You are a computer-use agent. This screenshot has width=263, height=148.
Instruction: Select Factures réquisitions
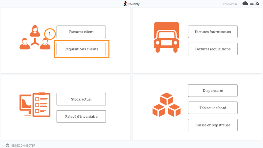point(213,49)
